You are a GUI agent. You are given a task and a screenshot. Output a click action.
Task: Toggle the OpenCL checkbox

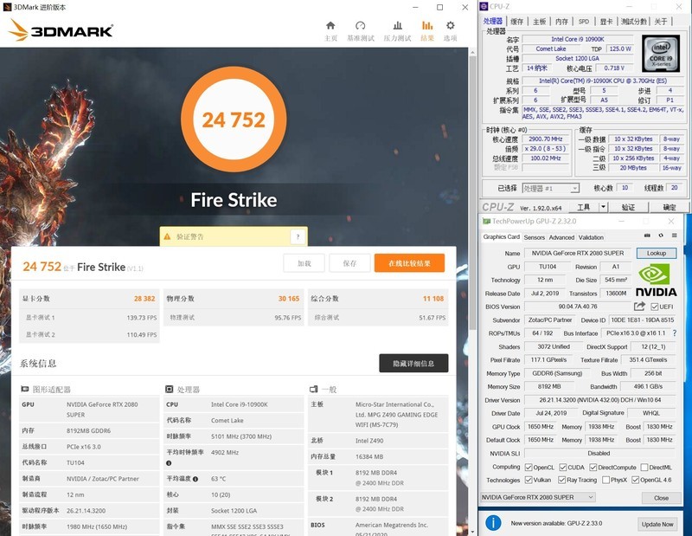pyautogui.click(x=529, y=468)
